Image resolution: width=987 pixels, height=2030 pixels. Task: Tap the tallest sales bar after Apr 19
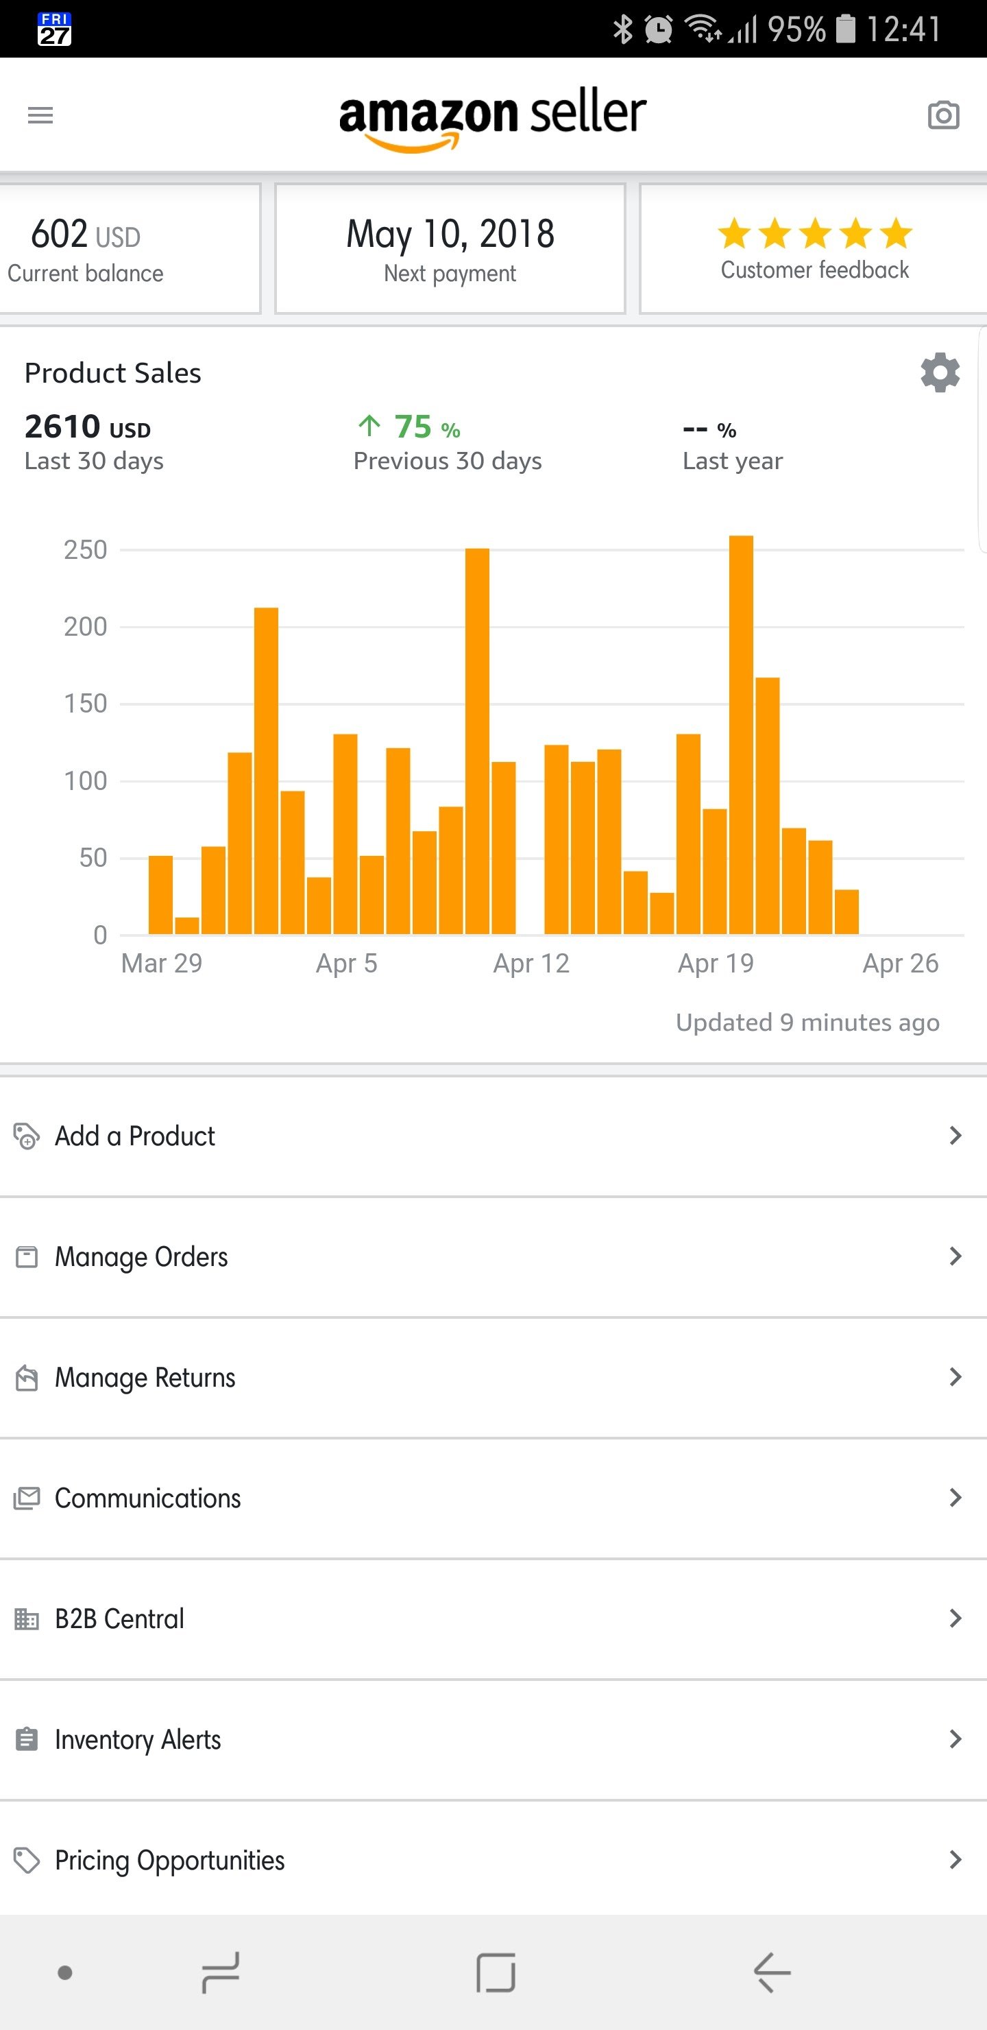tap(741, 735)
